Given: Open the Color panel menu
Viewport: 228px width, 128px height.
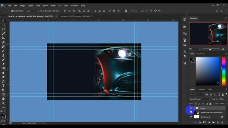Looking at the screenshot, I should point(226,54).
